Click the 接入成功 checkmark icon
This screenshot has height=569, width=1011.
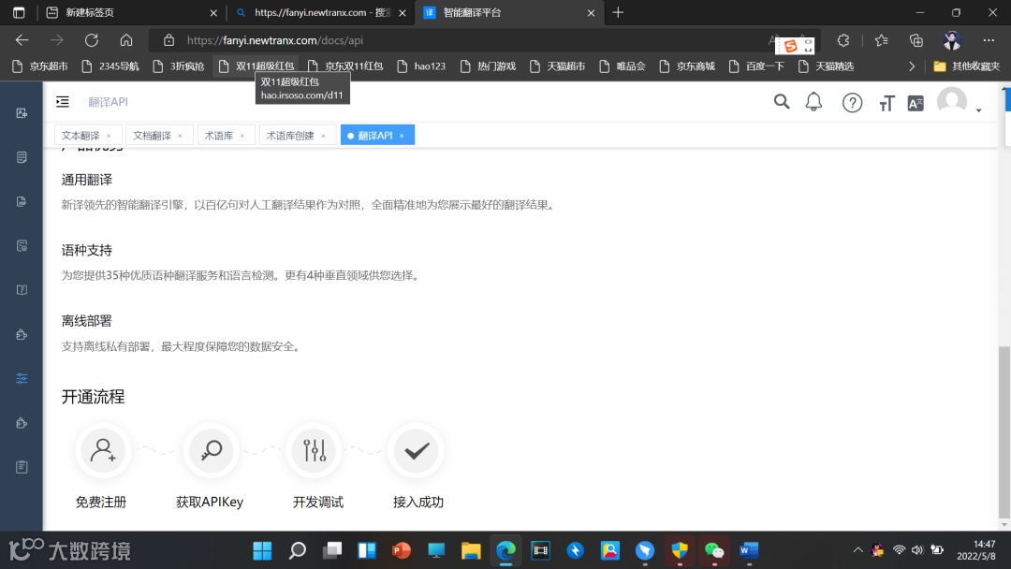coord(417,450)
